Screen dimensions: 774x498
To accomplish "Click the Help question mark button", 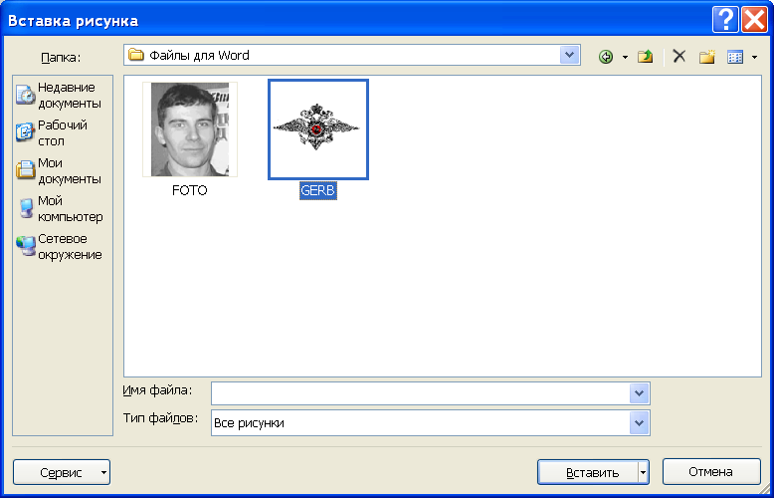I will pos(725,20).
